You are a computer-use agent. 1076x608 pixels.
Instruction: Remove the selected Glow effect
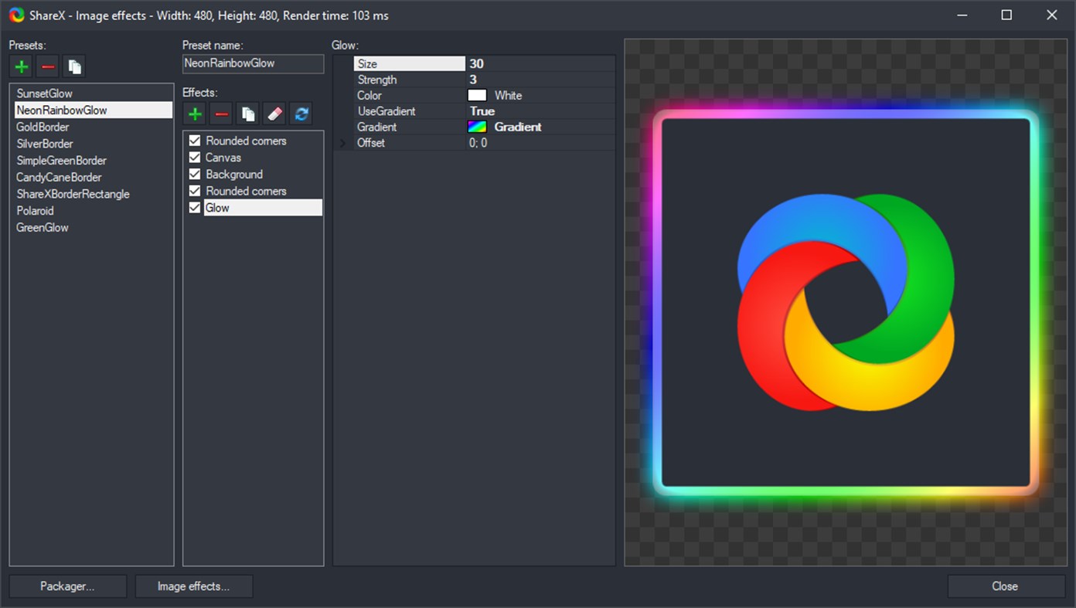(220, 113)
